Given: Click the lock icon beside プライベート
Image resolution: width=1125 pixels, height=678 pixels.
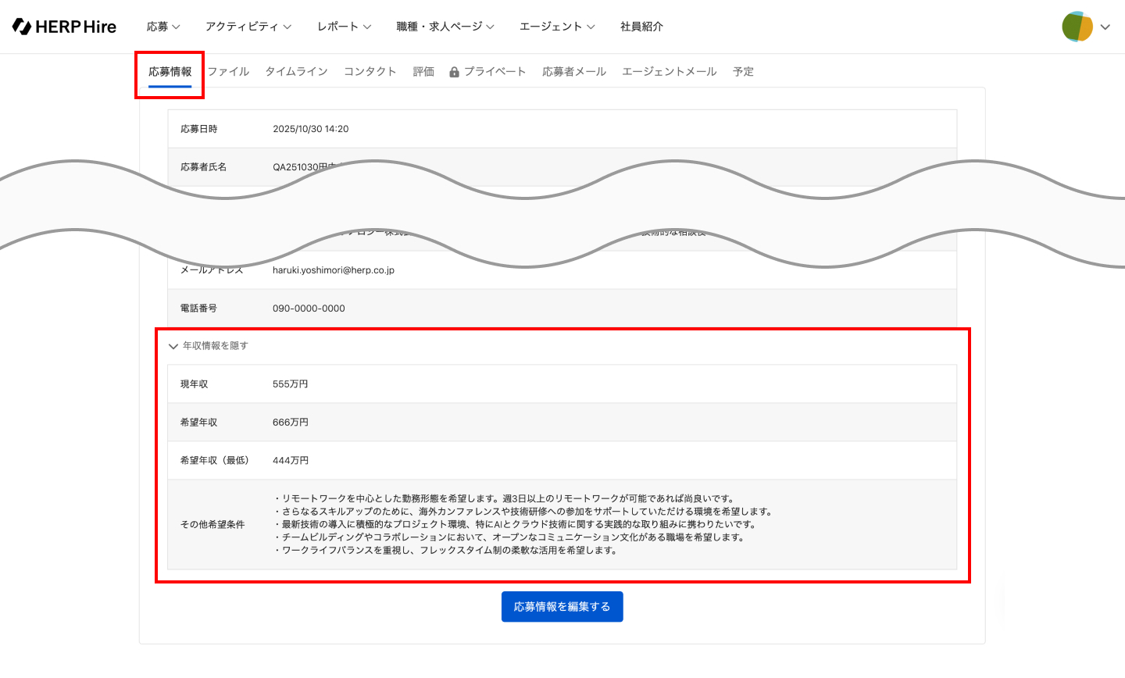Looking at the screenshot, I should 454,72.
